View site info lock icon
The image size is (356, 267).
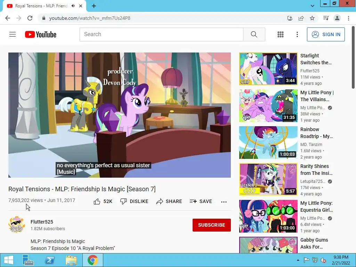click(44, 18)
